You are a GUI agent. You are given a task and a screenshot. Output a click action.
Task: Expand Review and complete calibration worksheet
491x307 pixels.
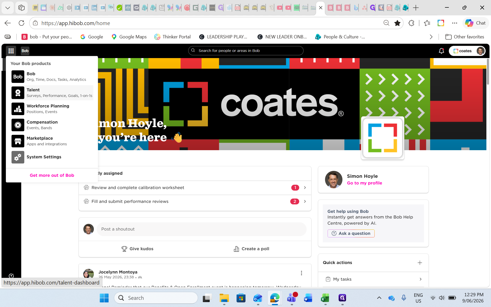(x=195, y=188)
